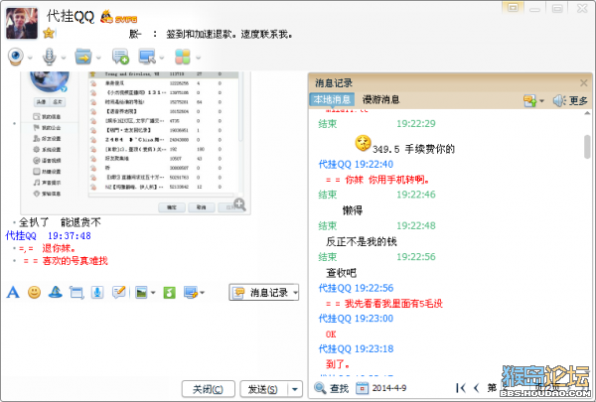Record a voice message microphone icon
The height and width of the screenshot is (402, 596).
pyautogui.click(x=97, y=292)
